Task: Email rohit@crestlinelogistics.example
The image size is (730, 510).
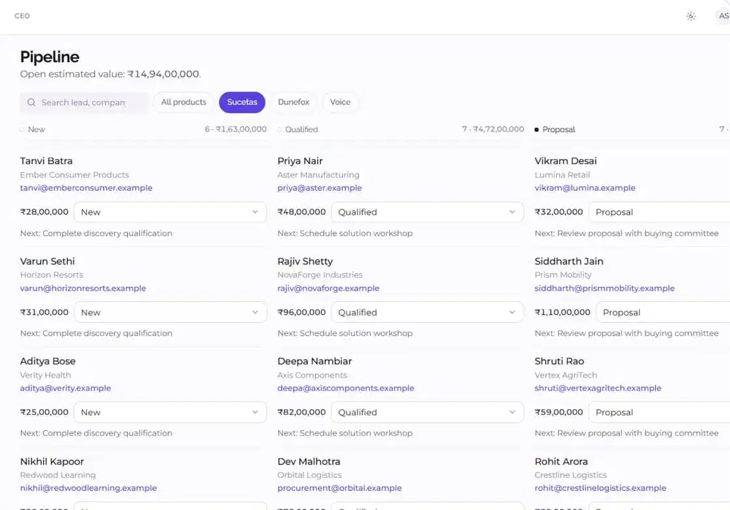Action: click(600, 488)
